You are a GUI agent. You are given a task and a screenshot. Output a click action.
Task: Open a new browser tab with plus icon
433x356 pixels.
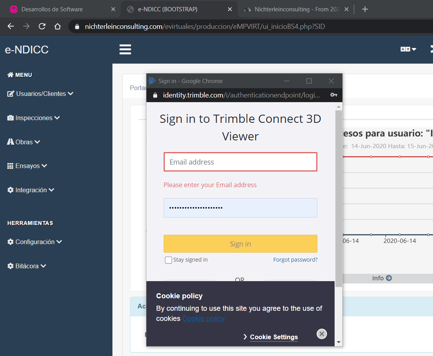click(x=365, y=9)
